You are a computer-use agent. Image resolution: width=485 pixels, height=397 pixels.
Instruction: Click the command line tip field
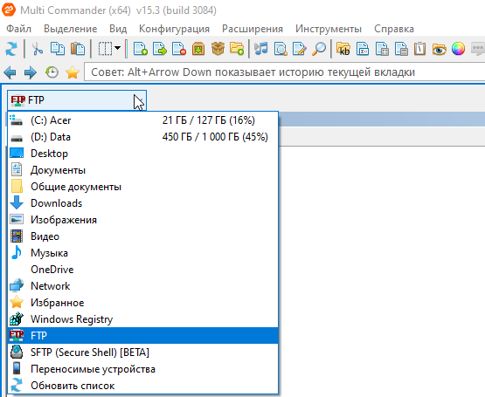(285, 72)
